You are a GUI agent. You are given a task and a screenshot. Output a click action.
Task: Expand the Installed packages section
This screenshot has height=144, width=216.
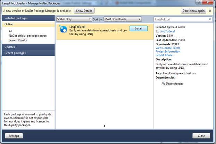(x=28, y=18)
